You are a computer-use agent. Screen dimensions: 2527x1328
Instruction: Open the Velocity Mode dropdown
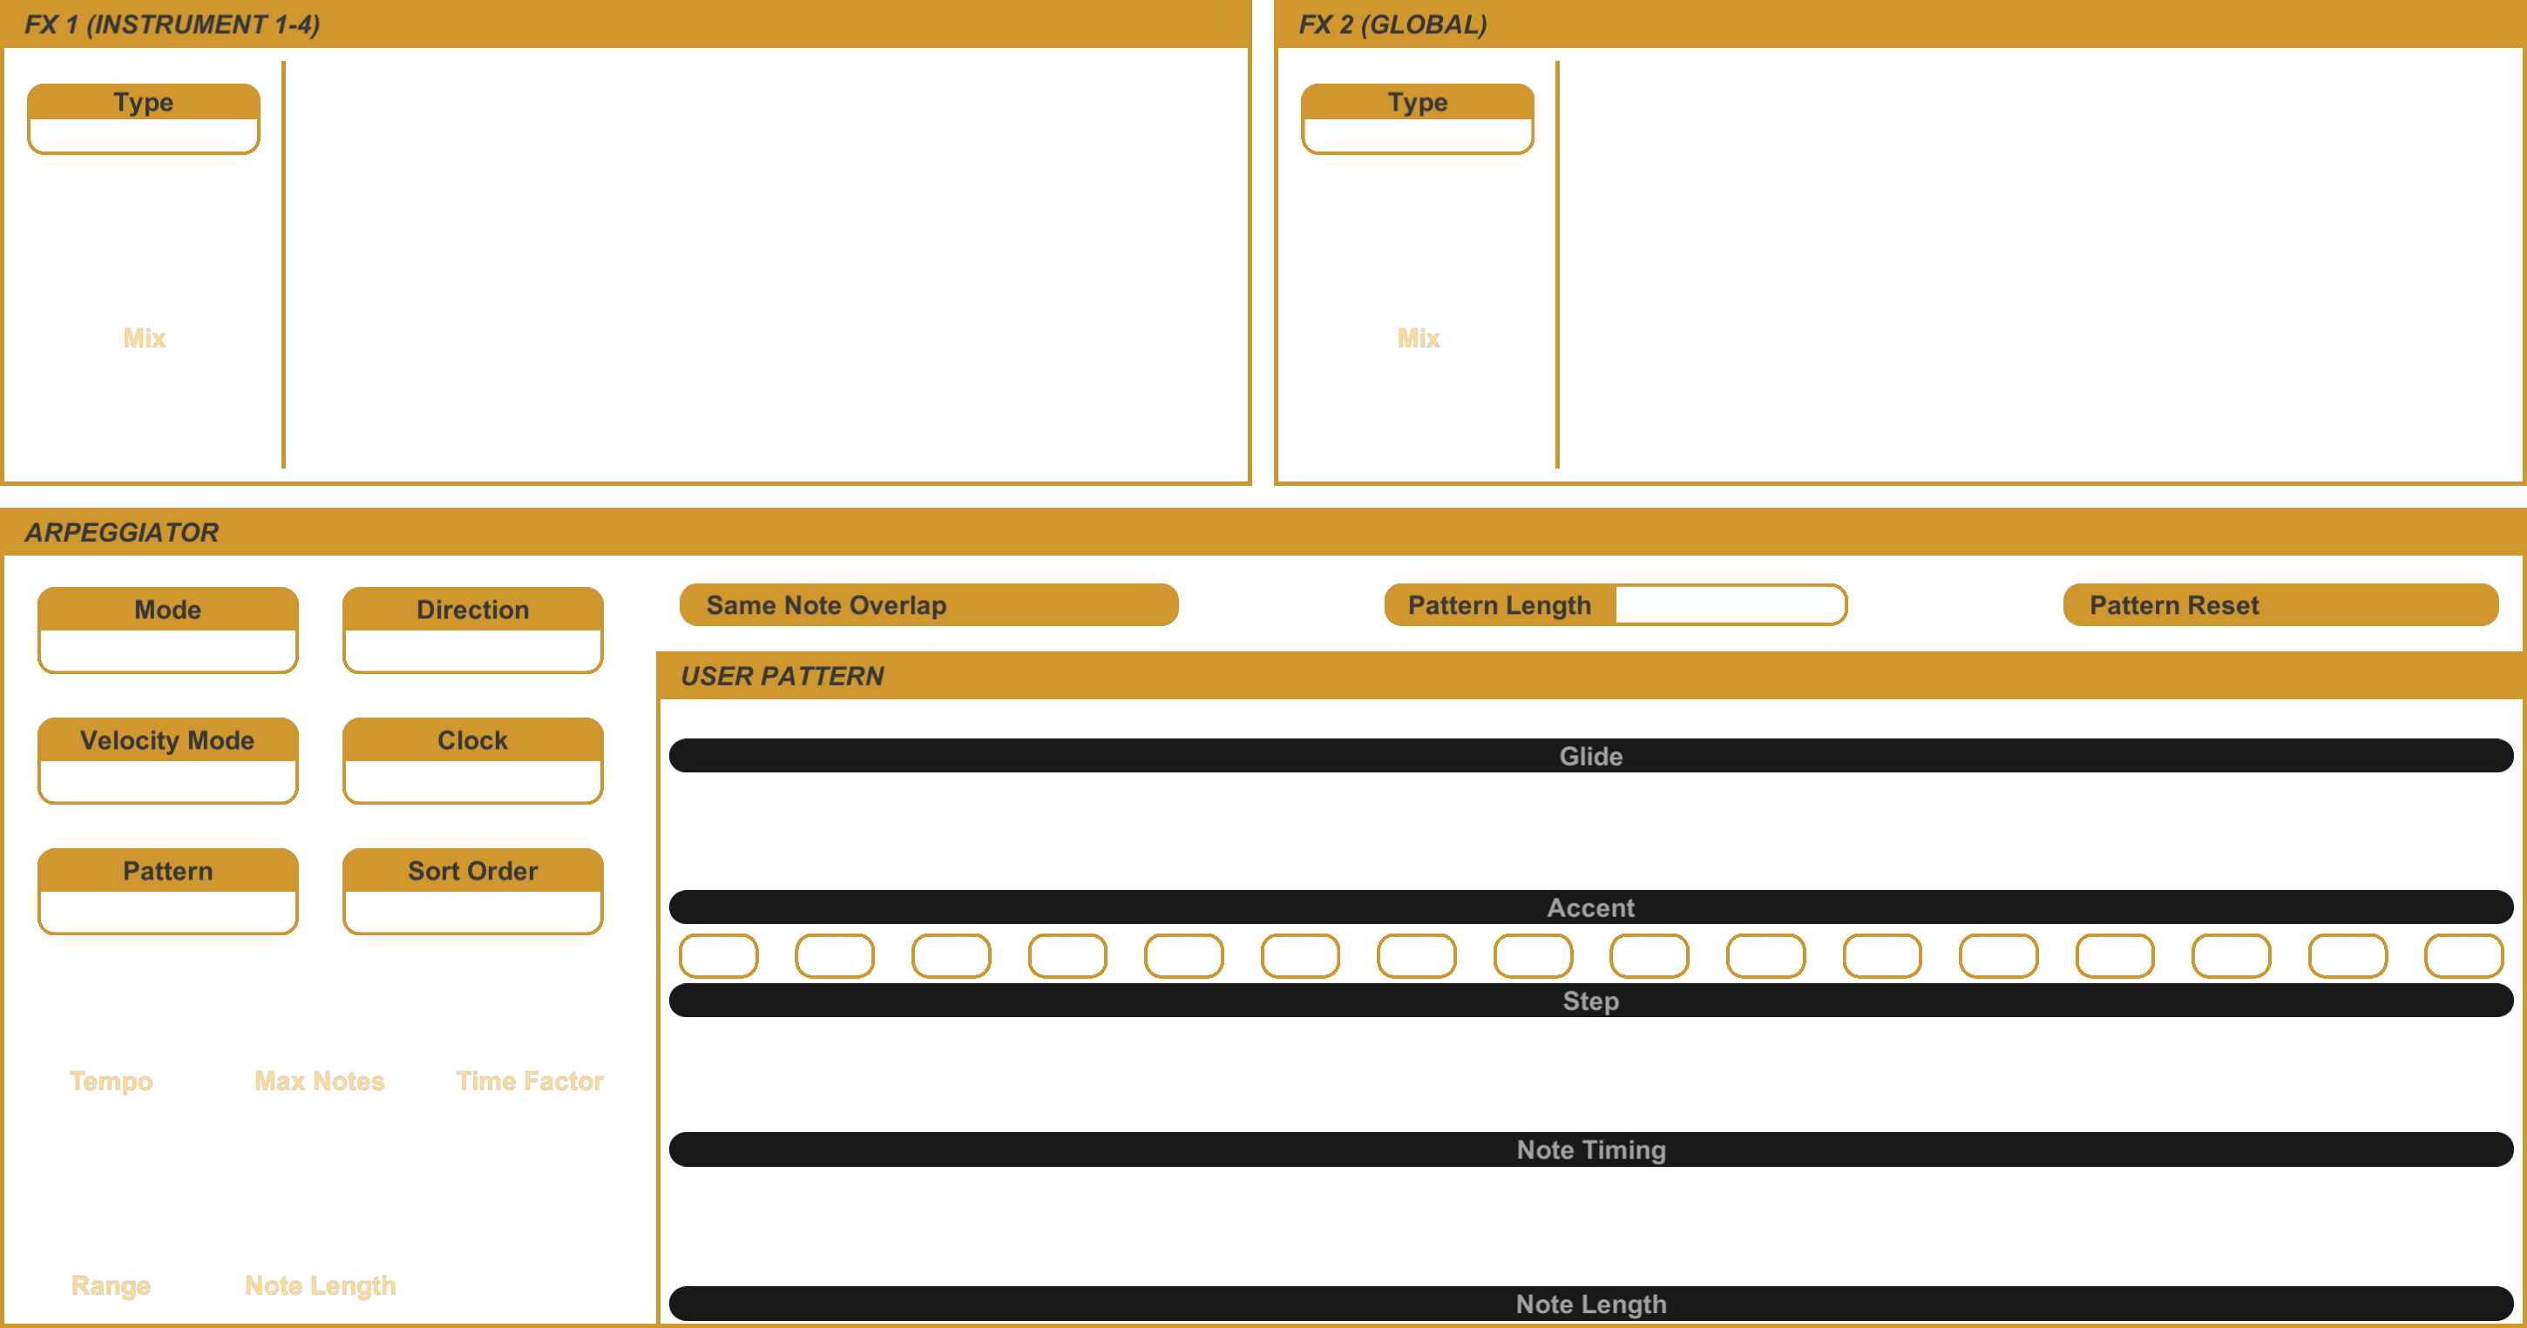[168, 780]
